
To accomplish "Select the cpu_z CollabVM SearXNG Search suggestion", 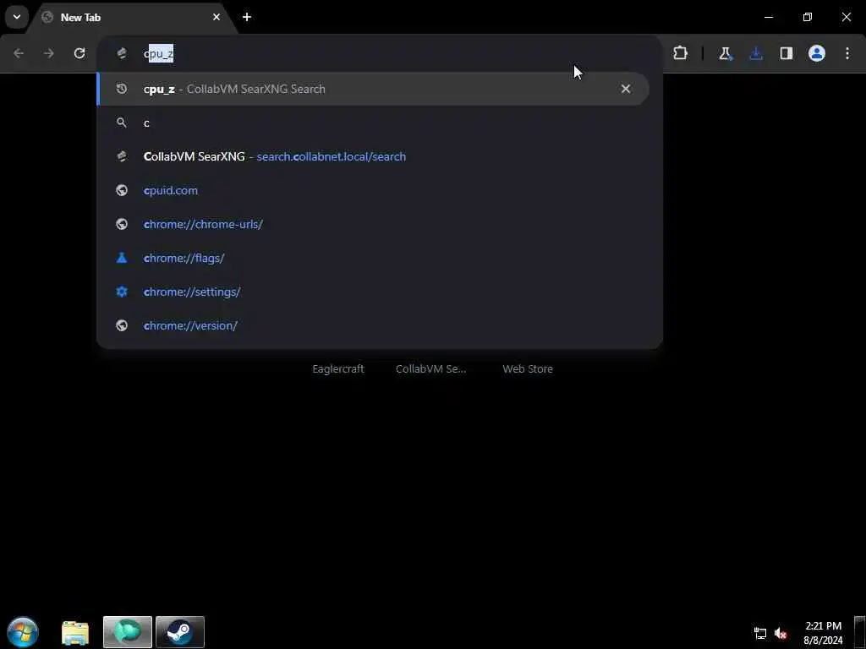I will pos(373,89).
